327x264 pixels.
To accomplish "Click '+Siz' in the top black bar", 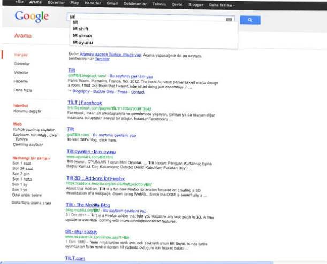I will 19,2.
